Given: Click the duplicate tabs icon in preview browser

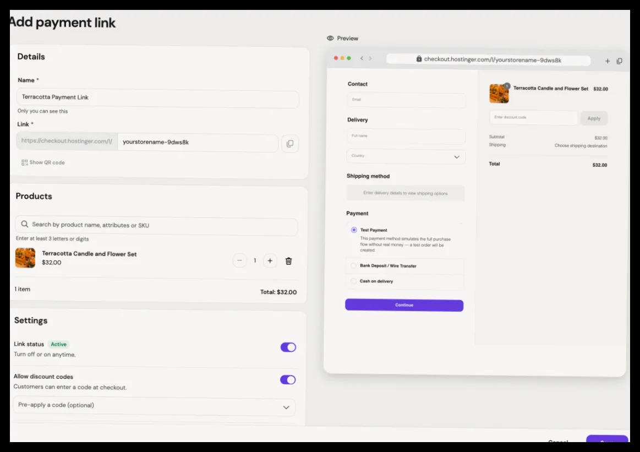Looking at the screenshot, I should (x=619, y=61).
